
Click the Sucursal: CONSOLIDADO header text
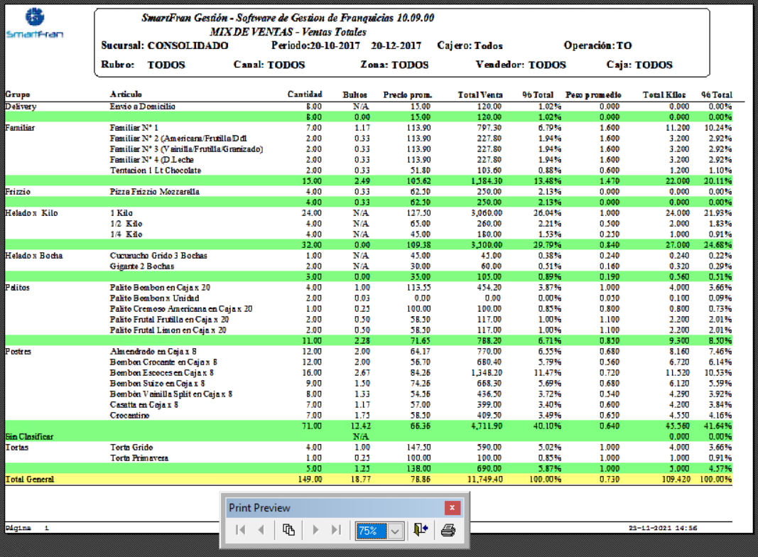(x=165, y=45)
